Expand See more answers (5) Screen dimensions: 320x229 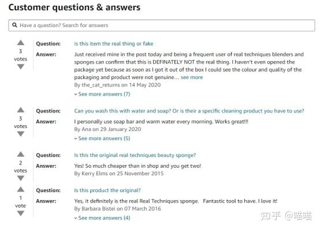102,138
